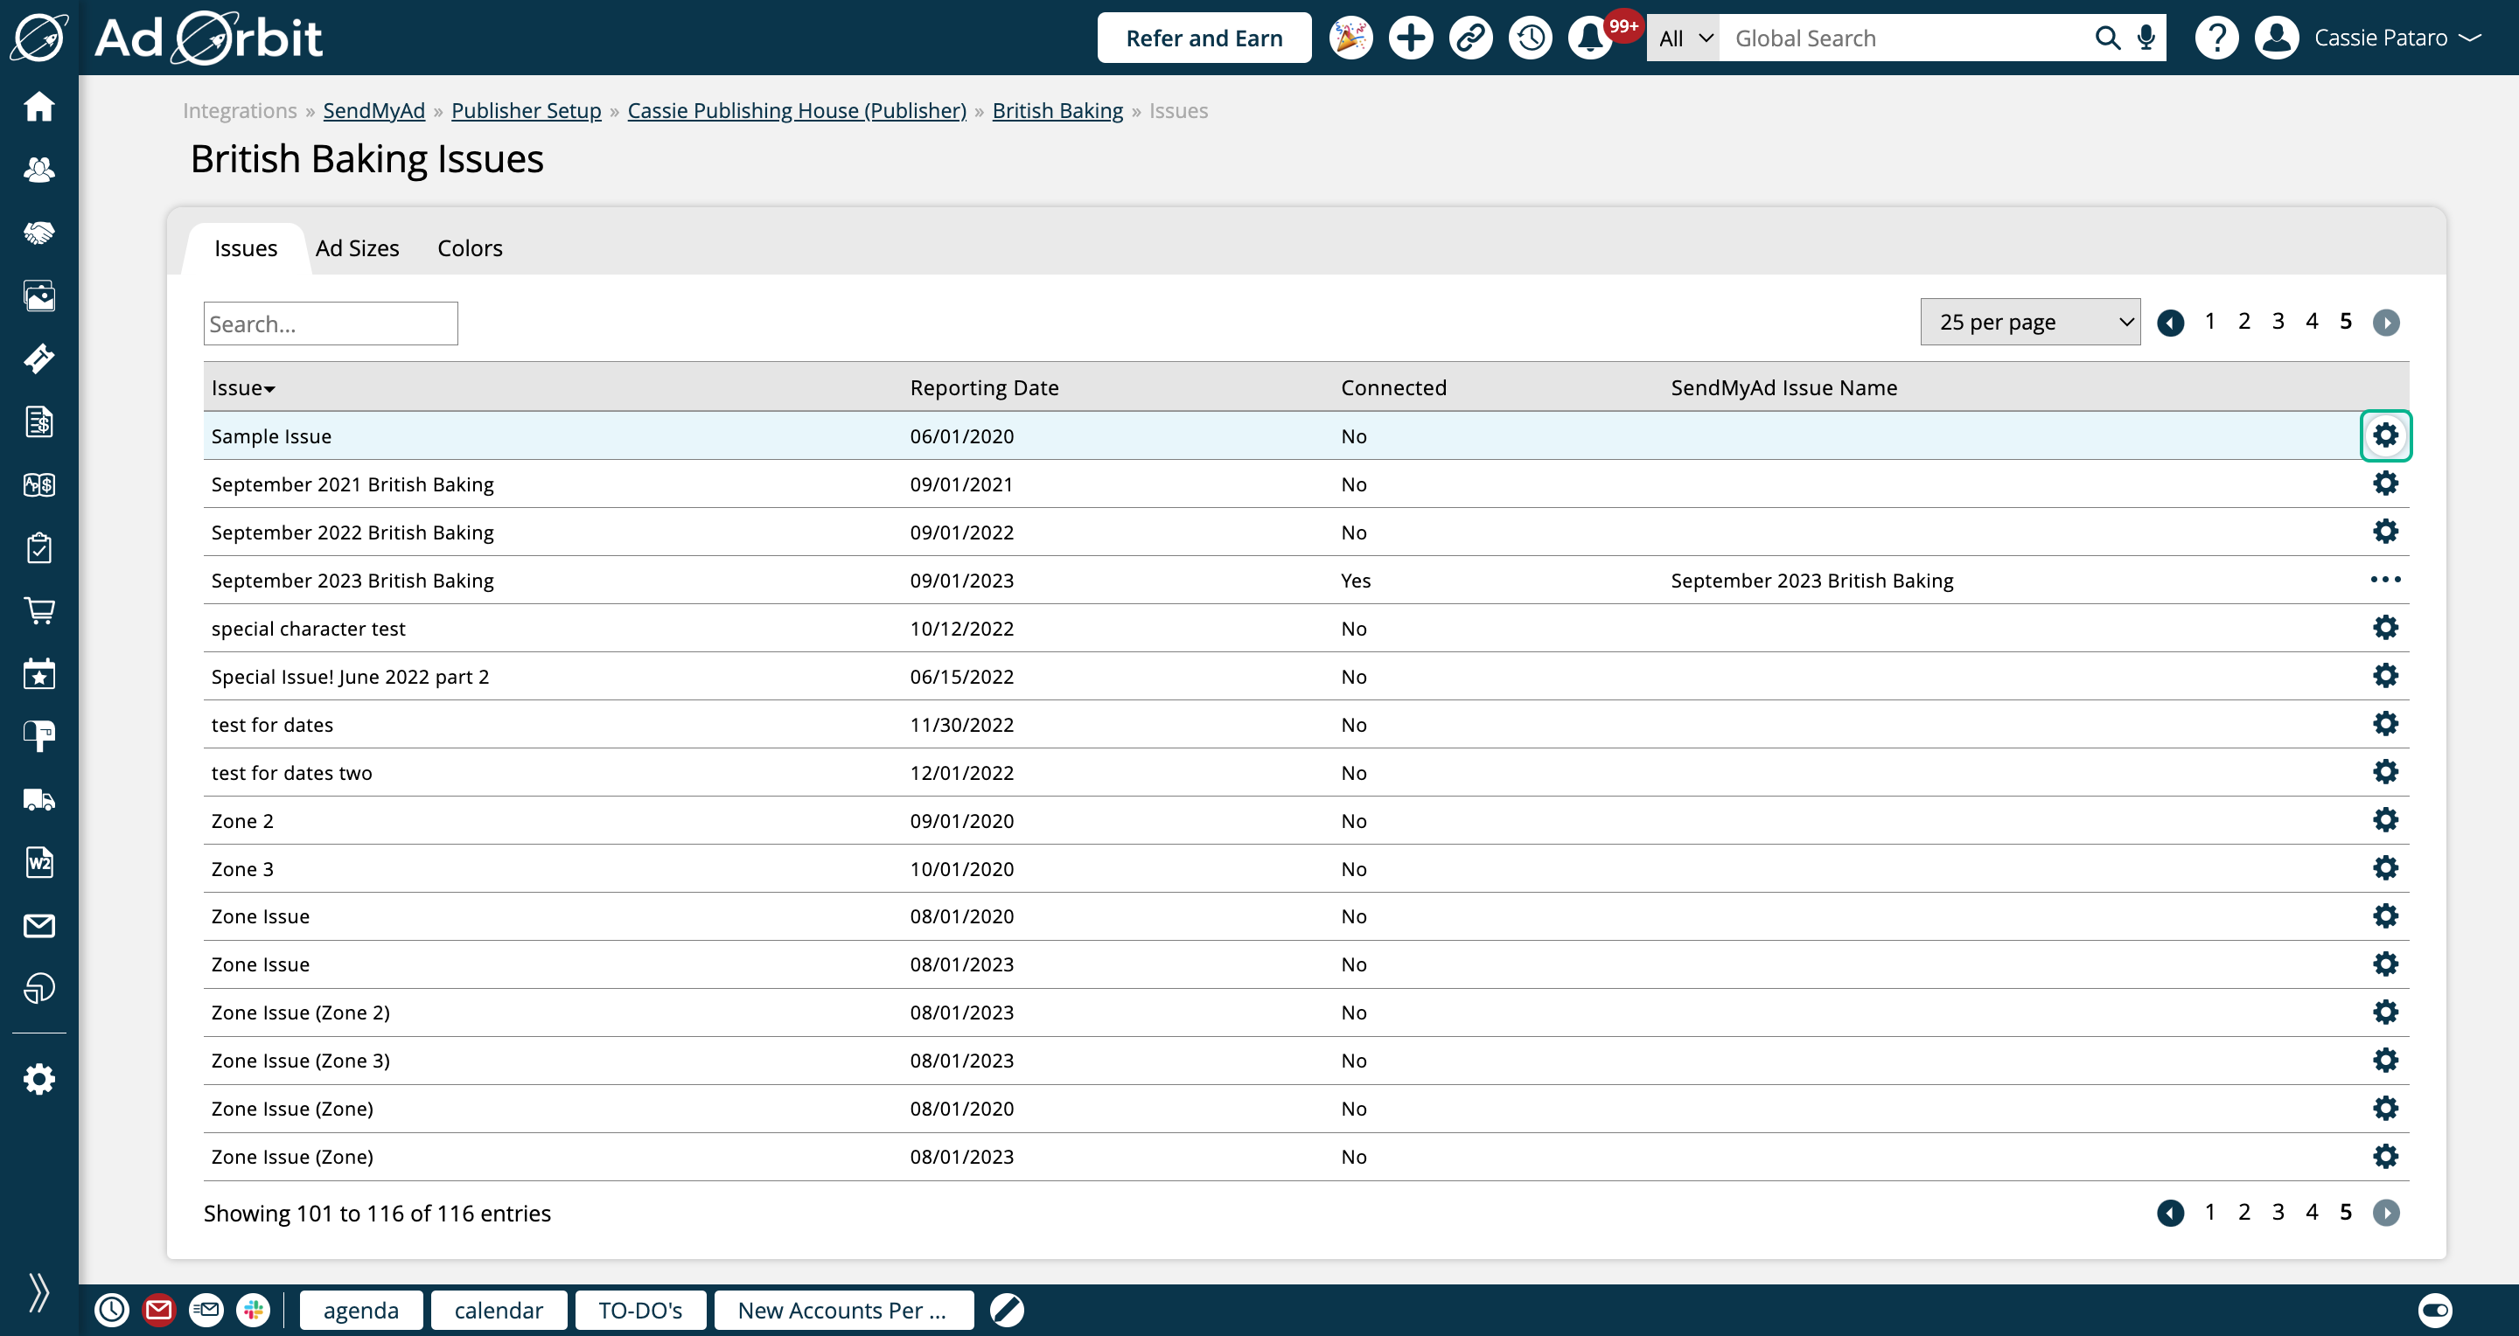
Task: Open the 25 per page dropdown
Action: pos(2029,323)
